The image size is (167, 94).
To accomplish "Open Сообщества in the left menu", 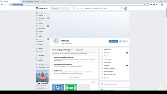I will 42,26.
